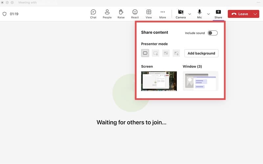Raise your hand in the meeting

coord(121,14)
